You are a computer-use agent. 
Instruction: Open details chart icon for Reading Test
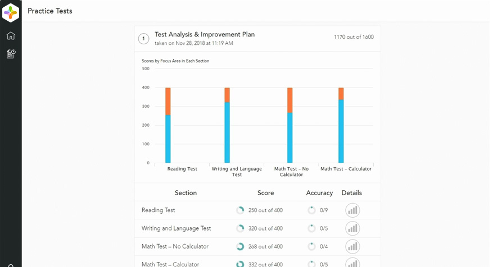pos(352,210)
